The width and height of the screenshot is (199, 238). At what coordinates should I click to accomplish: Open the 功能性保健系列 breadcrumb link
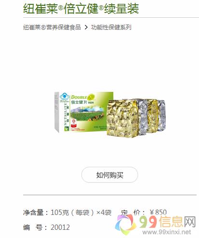[x=111, y=27]
